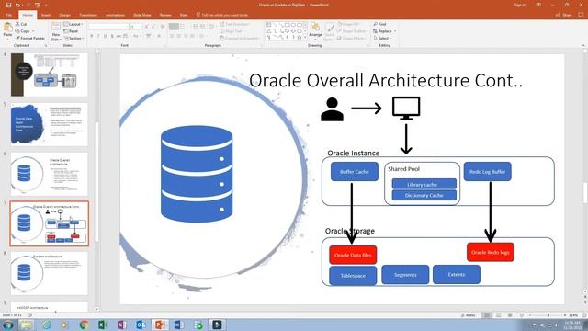The width and height of the screenshot is (588, 331).
Task: Undo the last action
Action: pyautogui.click(x=17, y=5)
